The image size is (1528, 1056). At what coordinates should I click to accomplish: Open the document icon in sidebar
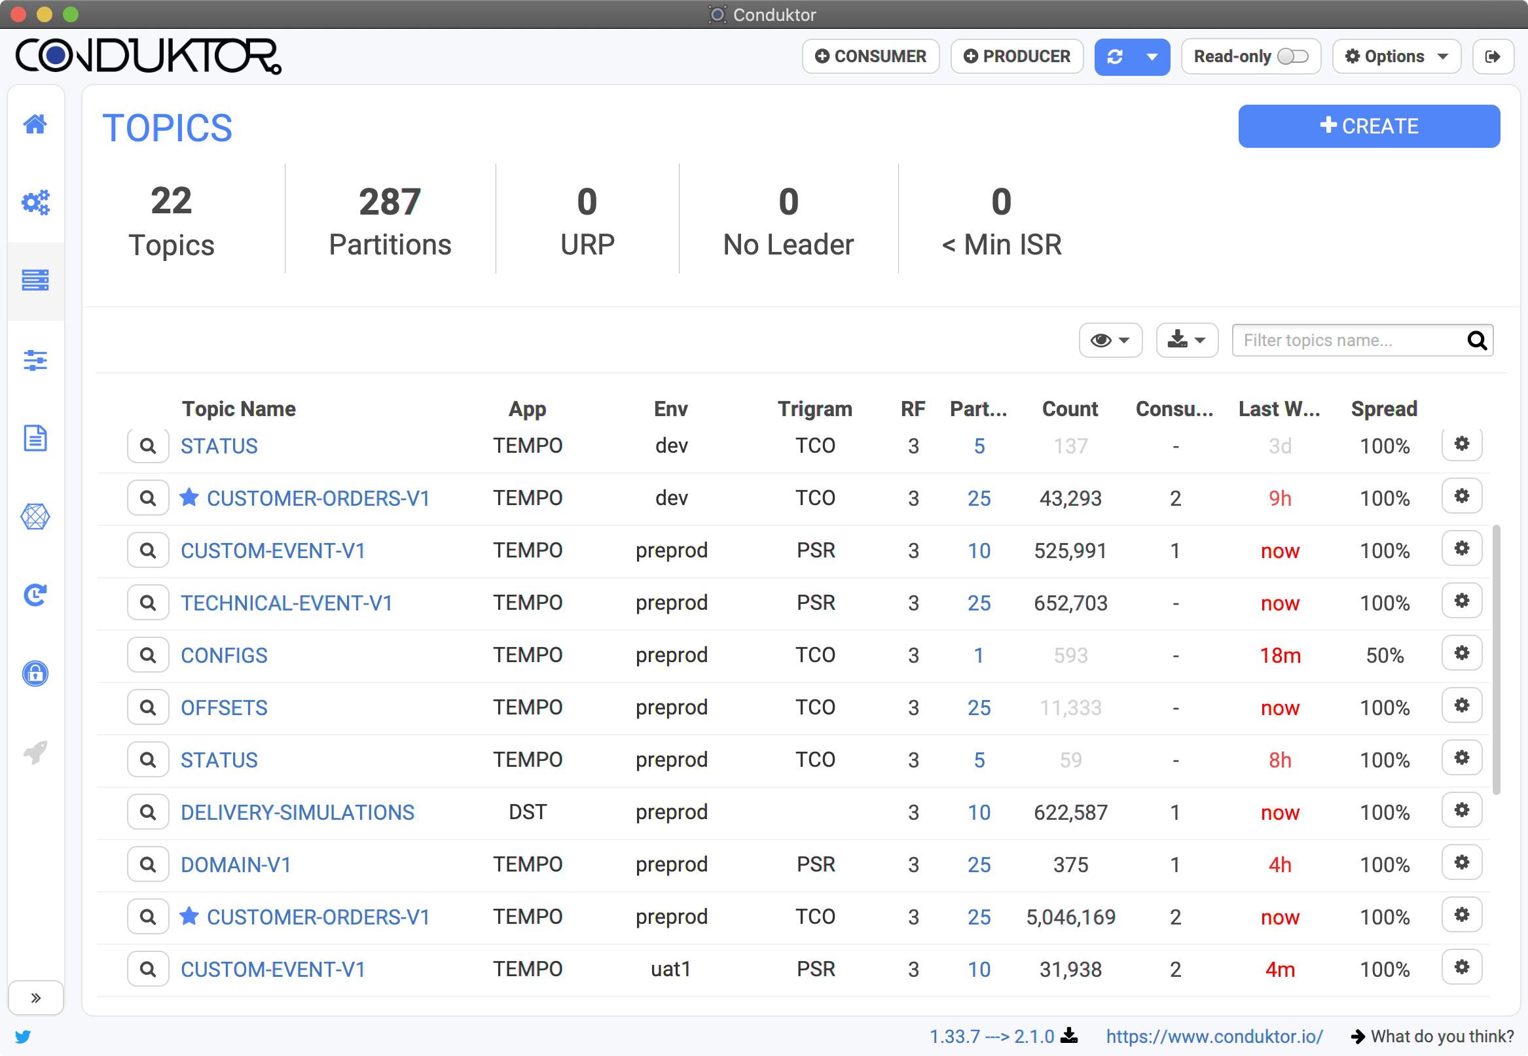(x=35, y=438)
